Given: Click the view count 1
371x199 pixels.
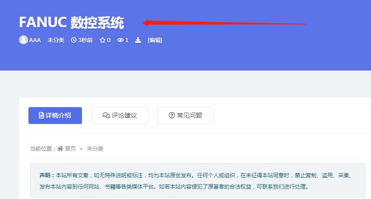Looking at the screenshot, I should [x=127, y=40].
